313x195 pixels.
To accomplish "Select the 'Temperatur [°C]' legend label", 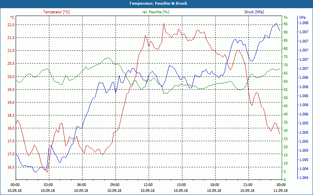I will 56,12.
